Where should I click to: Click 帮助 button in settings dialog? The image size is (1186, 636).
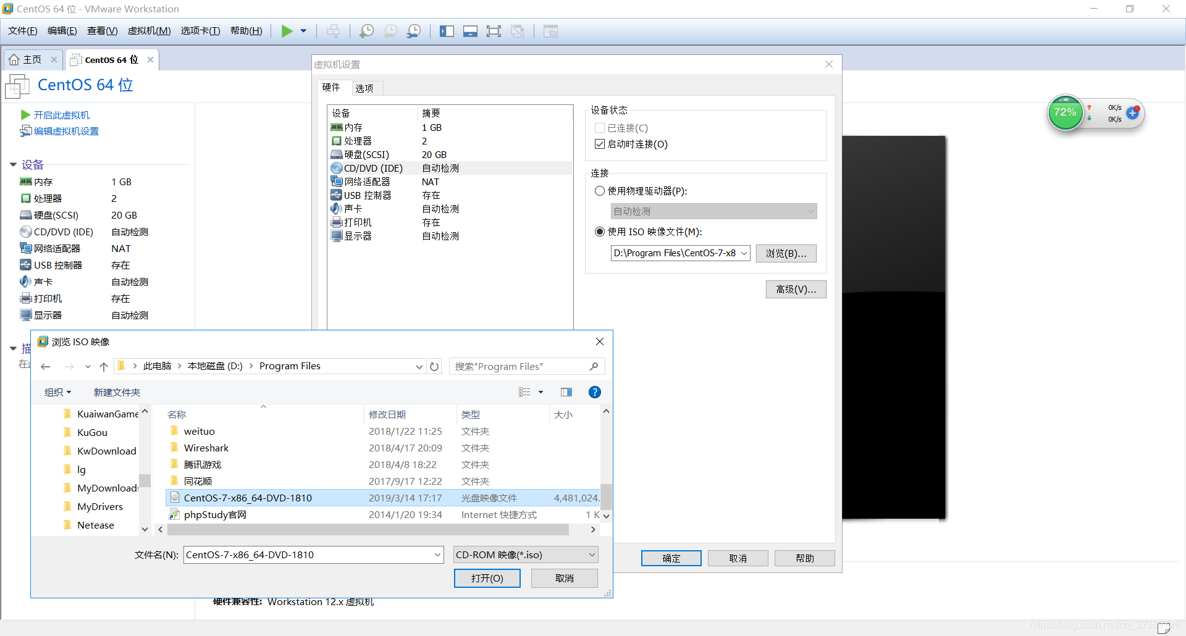(804, 558)
